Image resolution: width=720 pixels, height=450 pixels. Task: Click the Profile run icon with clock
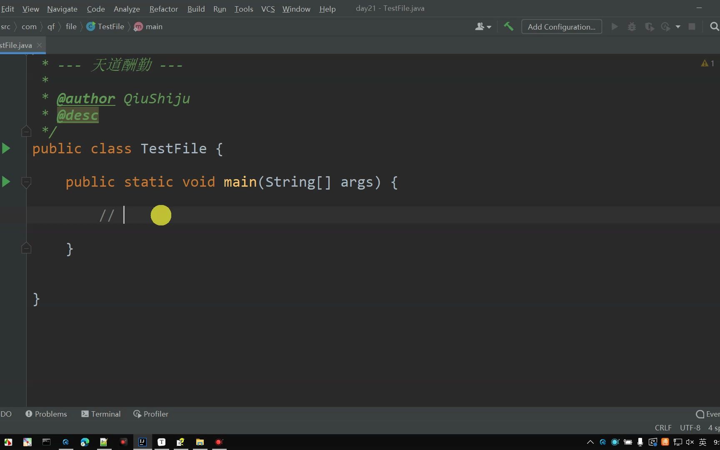pyautogui.click(x=666, y=27)
